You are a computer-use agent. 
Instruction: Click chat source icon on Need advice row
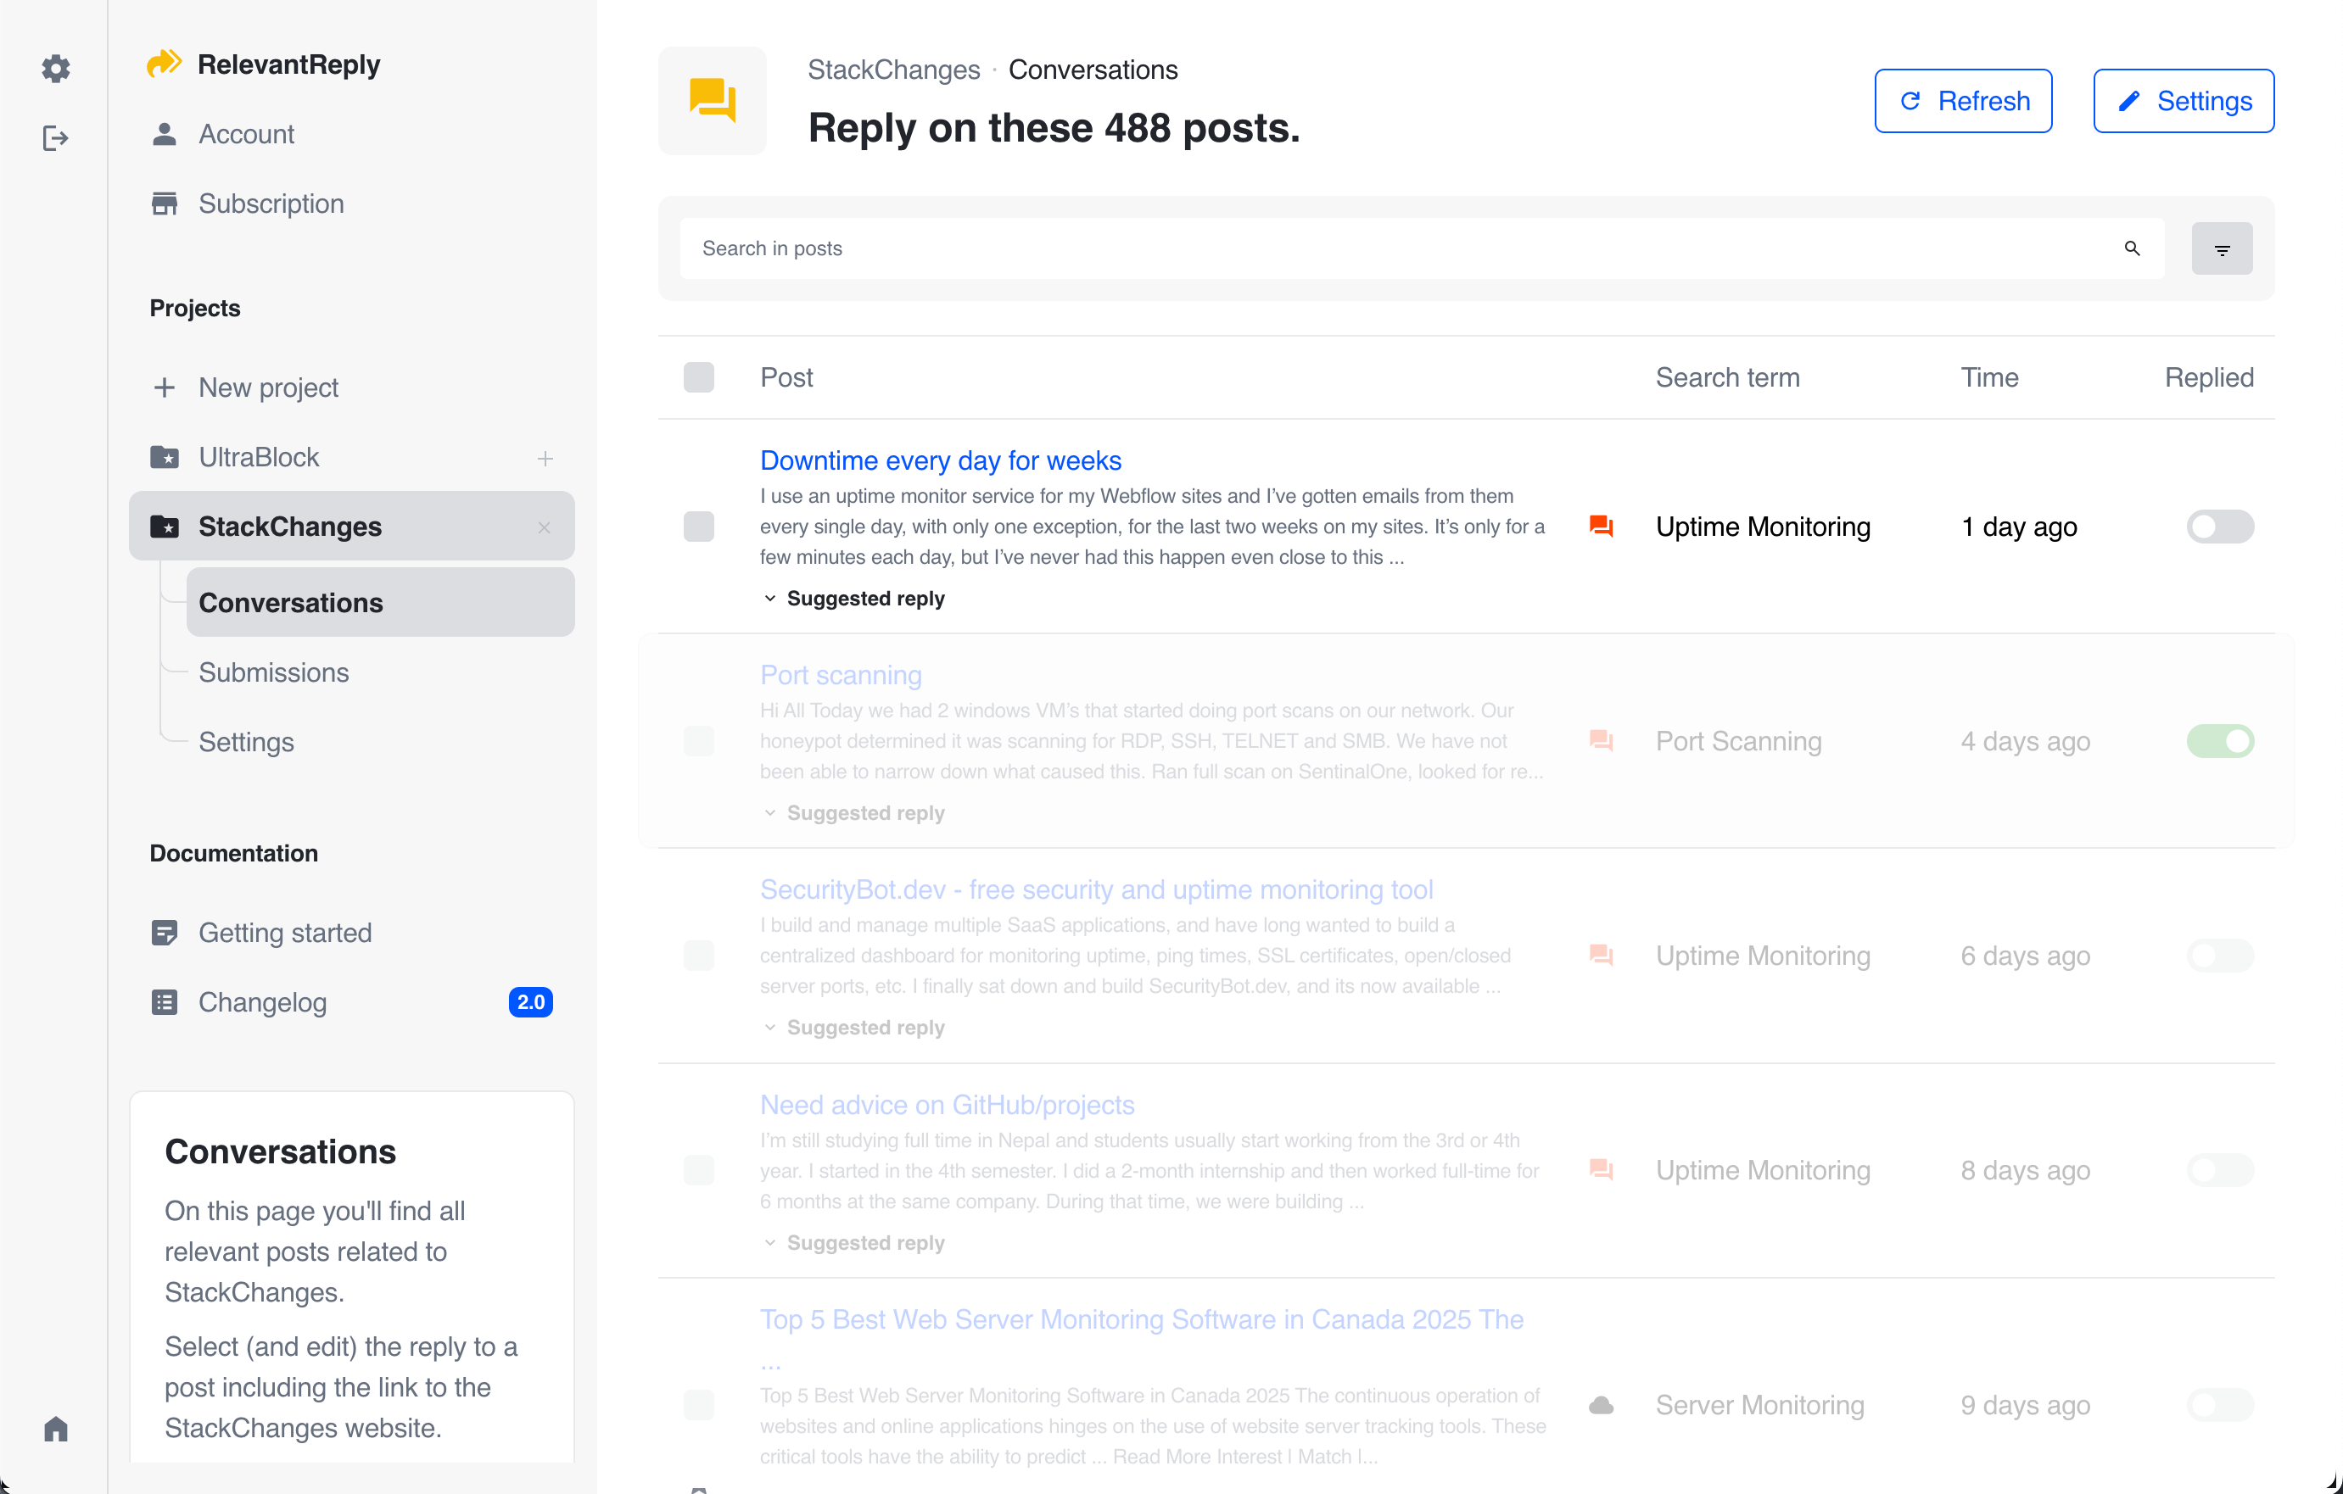1601,1170
